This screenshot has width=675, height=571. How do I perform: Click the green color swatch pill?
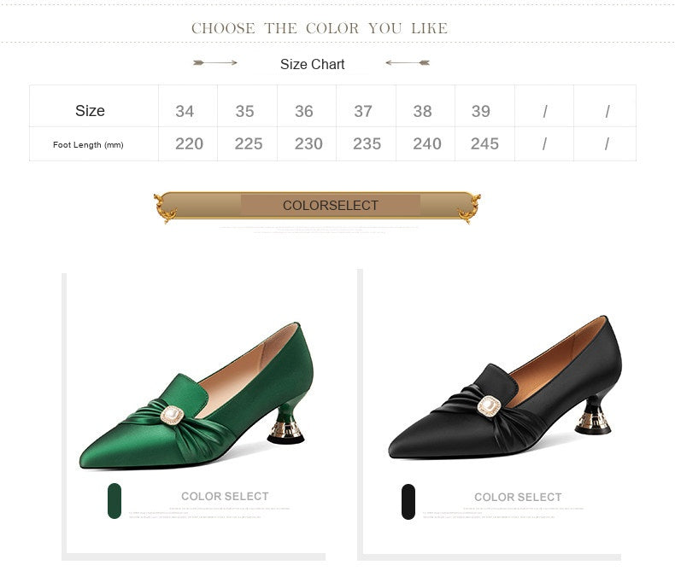114,501
